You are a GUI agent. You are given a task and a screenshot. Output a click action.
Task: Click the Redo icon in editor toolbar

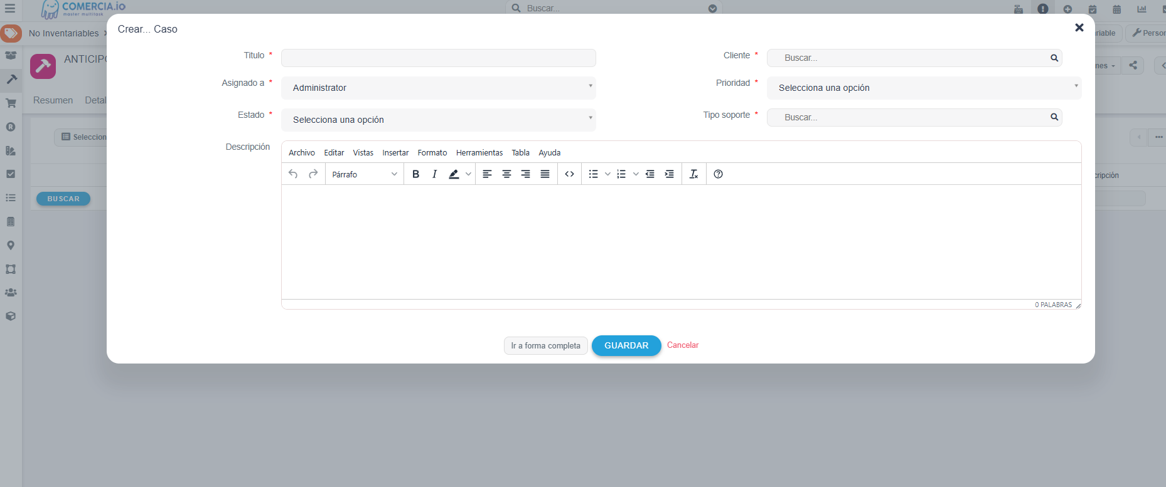(x=313, y=174)
